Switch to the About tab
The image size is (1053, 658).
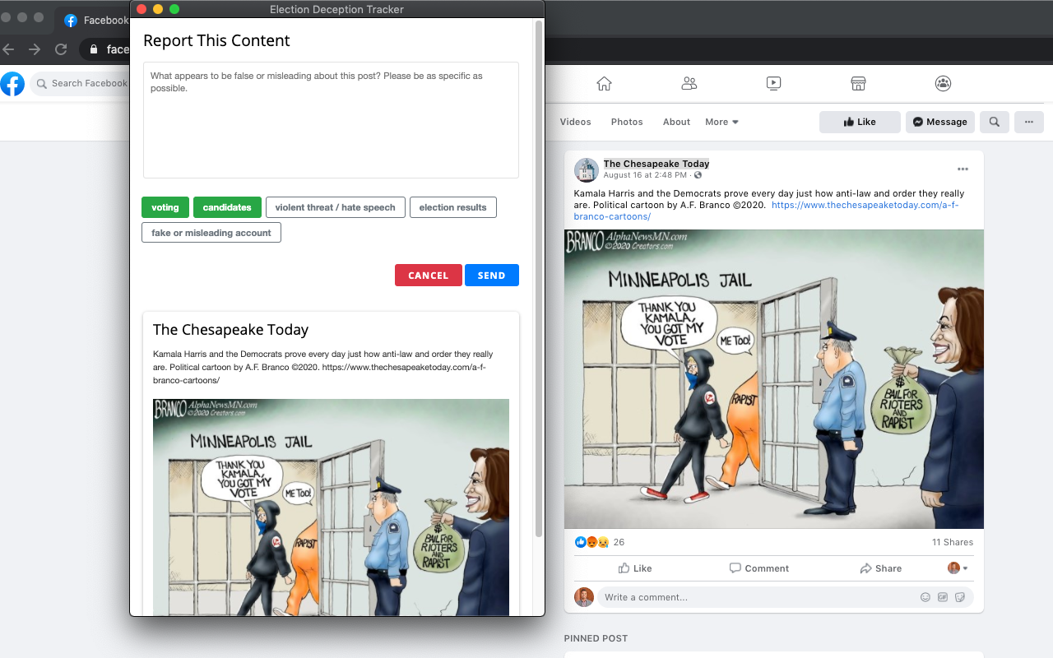[676, 122]
